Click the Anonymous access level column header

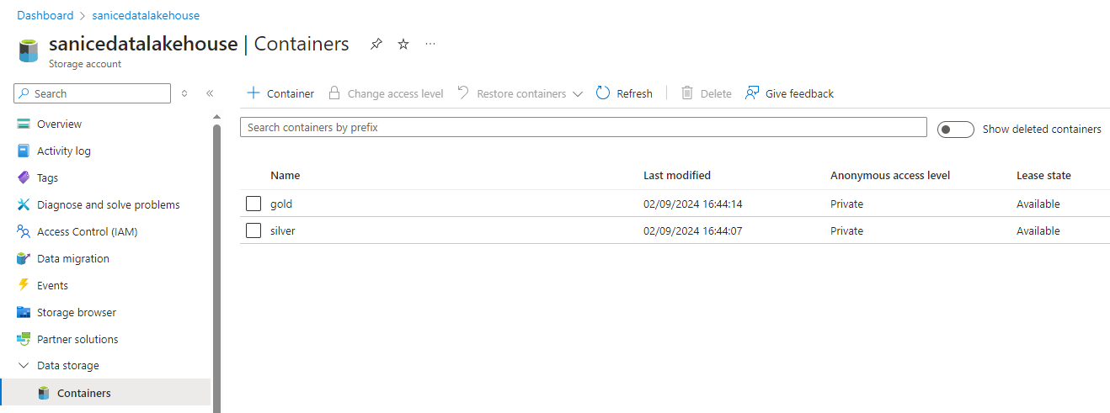tap(890, 176)
